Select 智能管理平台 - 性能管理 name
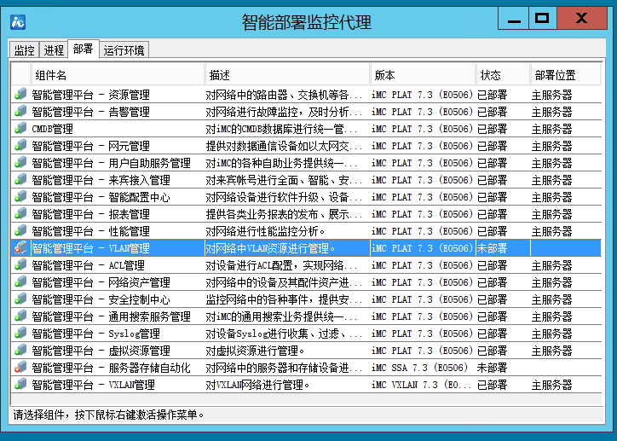Image resolution: width=617 pixels, height=441 pixels. tap(91, 231)
